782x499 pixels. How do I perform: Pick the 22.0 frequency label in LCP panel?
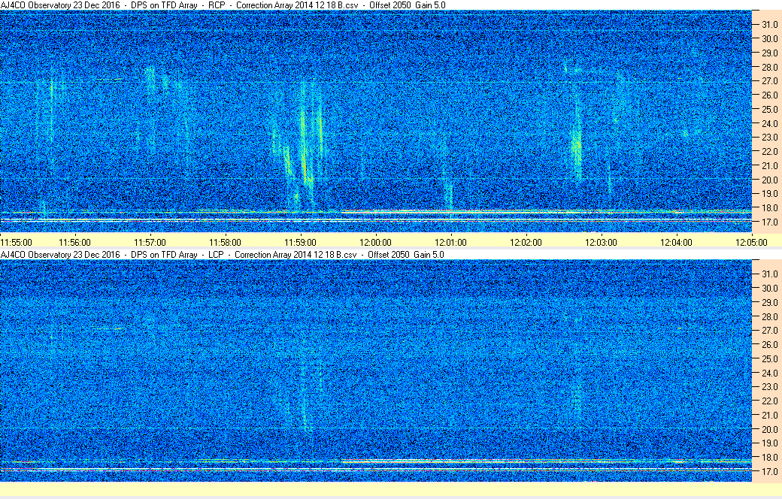coord(769,401)
